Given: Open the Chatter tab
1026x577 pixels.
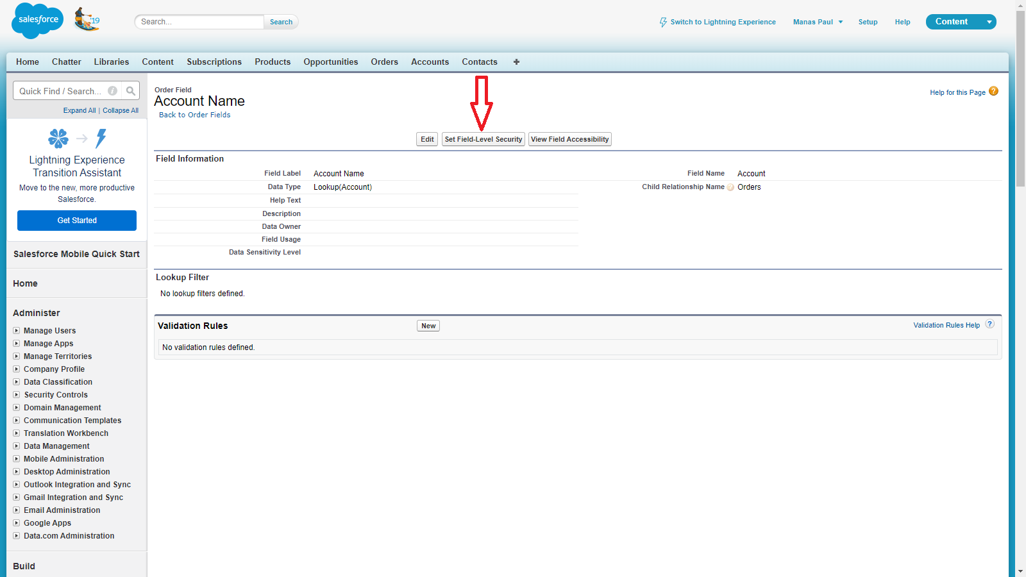Looking at the screenshot, I should click(x=67, y=62).
